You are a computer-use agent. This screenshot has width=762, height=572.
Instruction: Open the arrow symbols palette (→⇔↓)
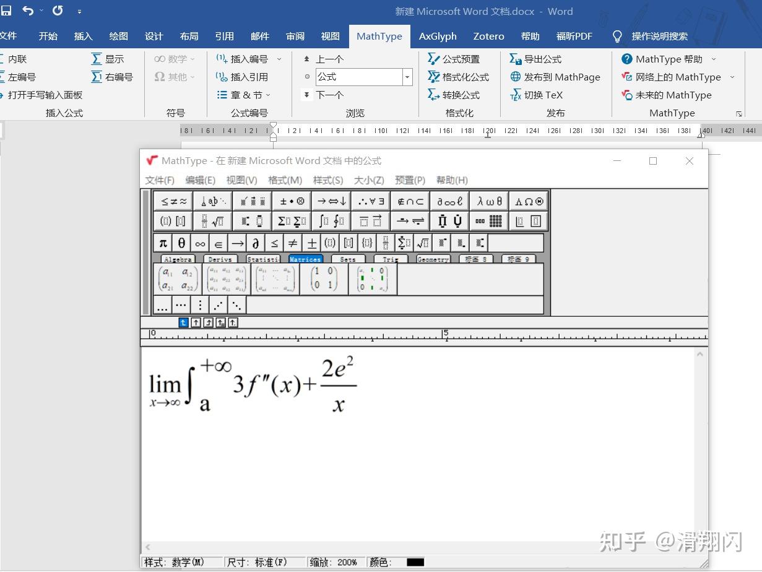[x=331, y=201]
